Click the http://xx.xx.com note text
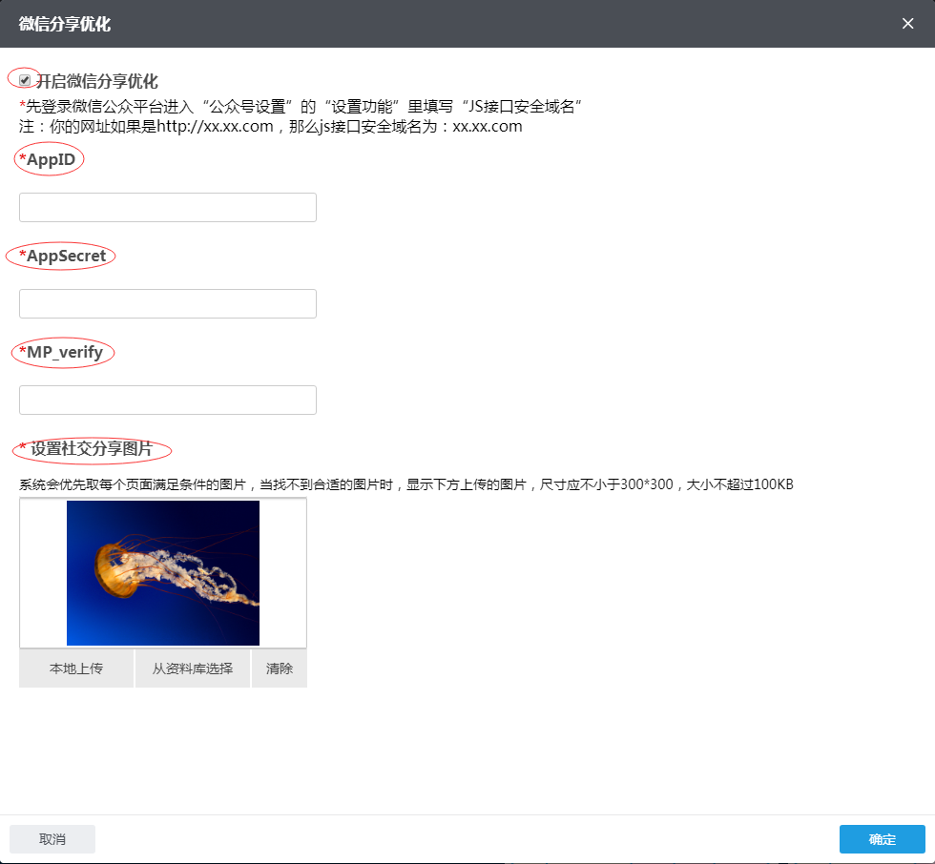The width and height of the screenshot is (935, 864). pyautogui.click(x=271, y=126)
